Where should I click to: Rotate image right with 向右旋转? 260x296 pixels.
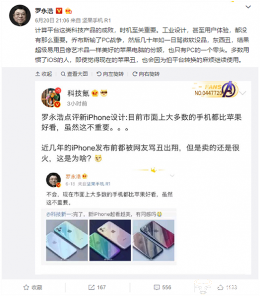pos(146,74)
